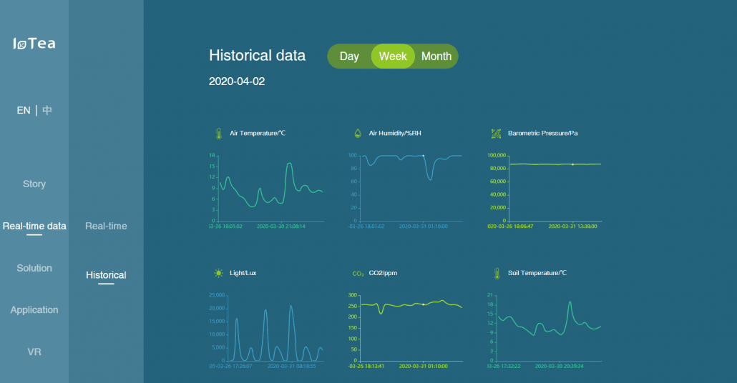Viewport: 737px width, 383px height.
Task: Click the Soil Temperature thermometer icon
Action: click(496, 273)
